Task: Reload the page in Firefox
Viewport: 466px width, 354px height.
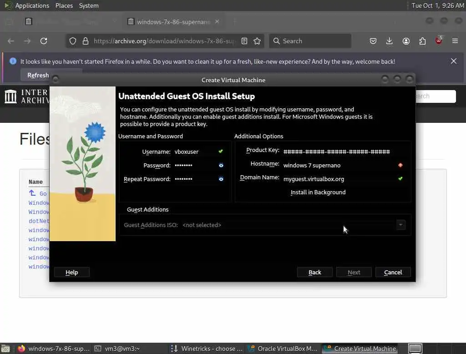Action: click(44, 41)
